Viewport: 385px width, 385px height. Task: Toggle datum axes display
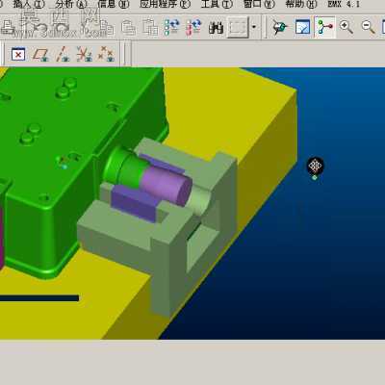click(x=63, y=54)
